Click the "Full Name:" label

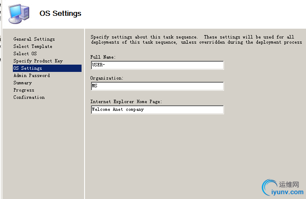103,57
